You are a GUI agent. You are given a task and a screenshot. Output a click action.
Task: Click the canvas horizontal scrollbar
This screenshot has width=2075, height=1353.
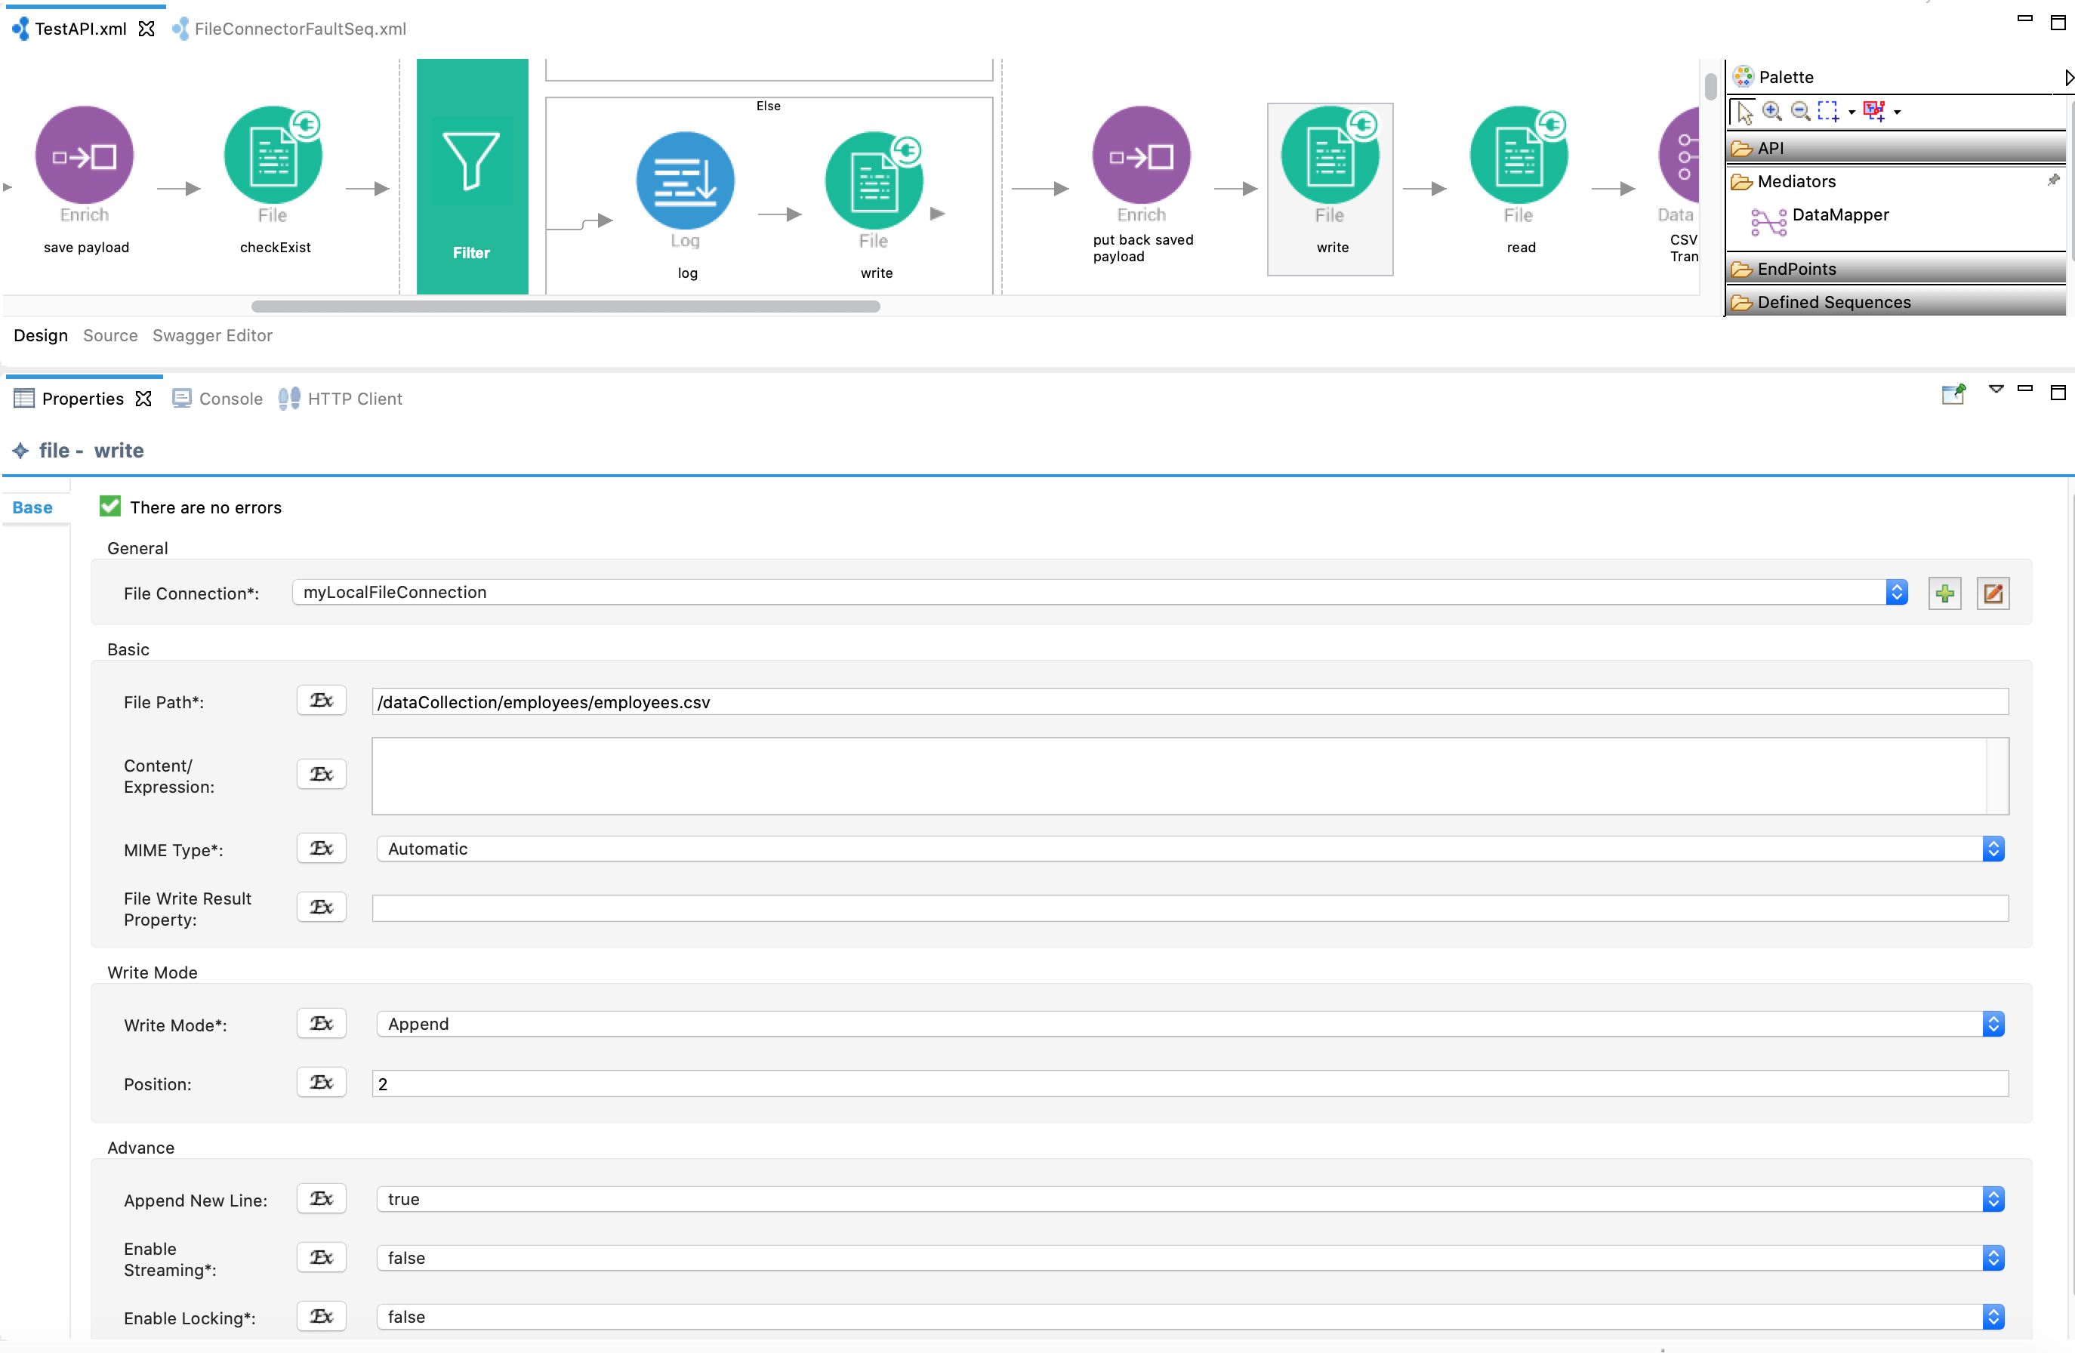565,306
